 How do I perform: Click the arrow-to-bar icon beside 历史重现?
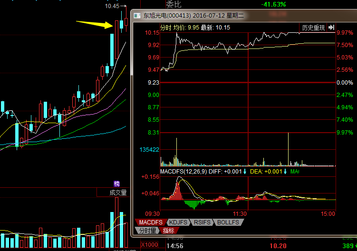tap(331, 28)
